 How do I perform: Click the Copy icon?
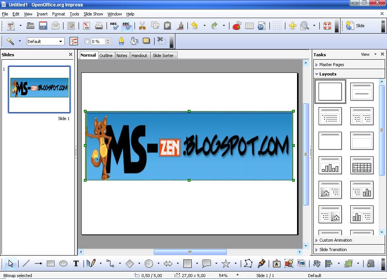(x=155, y=26)
